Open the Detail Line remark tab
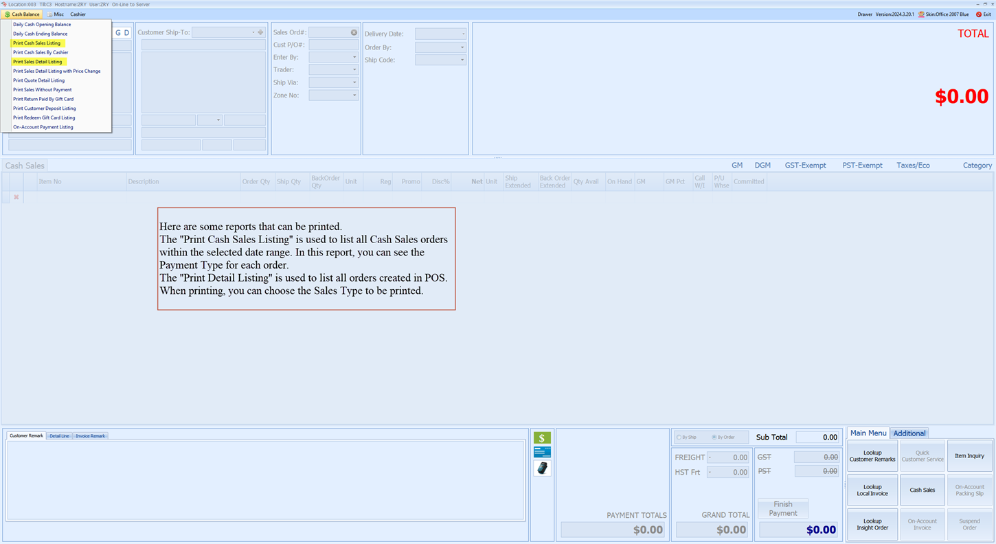 point(59,436)
